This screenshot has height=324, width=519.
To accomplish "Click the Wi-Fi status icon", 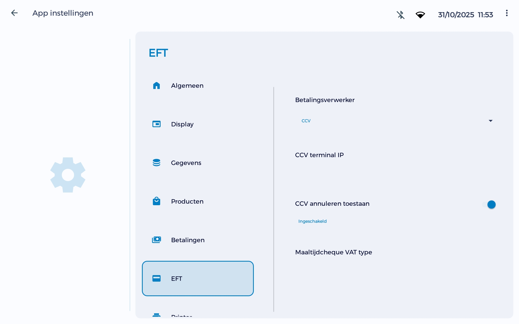I will tap(420, 15).
